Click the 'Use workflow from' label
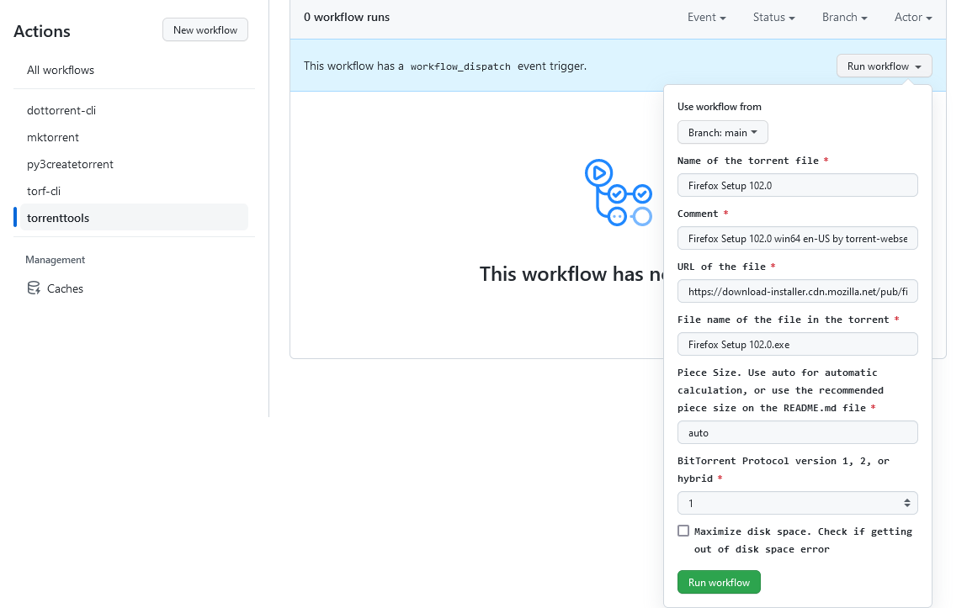Screen dimensions: 967x608 [x=719, y=107]
